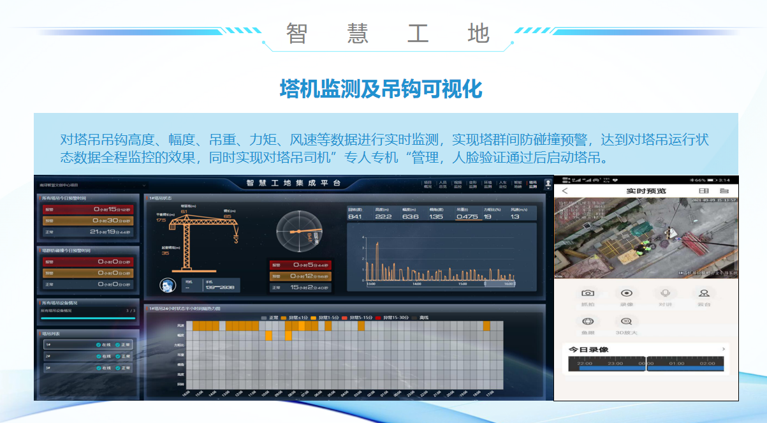Click the crane operator's profile photo
Viewport: 767px width, 423px height.
pyautogui.click(x=168, y=285)
